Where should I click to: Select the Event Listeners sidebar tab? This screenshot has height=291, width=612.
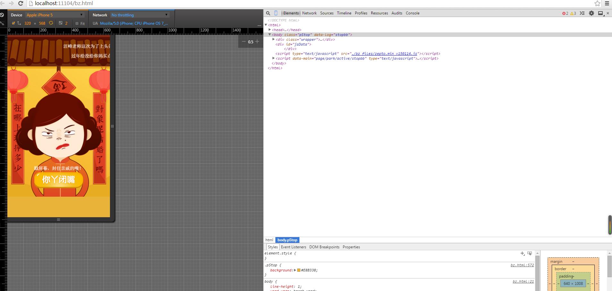click(293, 247)
